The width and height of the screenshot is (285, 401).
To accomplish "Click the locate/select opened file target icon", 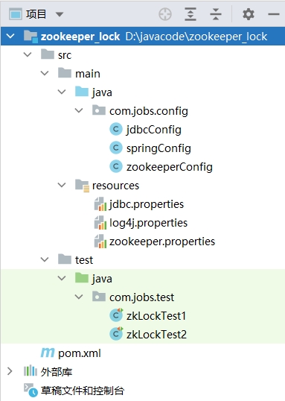I will coord(165,14).
